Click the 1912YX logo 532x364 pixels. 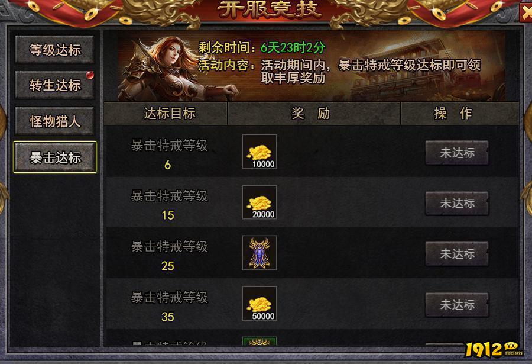[494, 350]
